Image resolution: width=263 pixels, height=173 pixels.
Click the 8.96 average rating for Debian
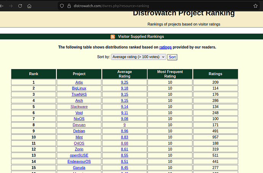tap(124, 131)
